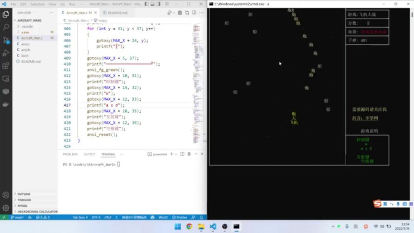
Task: Switch to the OUTPUT panel tab
Action: tap(89, 154)
